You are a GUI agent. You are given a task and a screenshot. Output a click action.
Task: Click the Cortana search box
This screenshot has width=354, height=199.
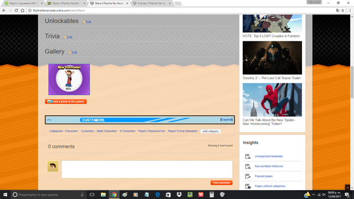[x=49, y=195]
